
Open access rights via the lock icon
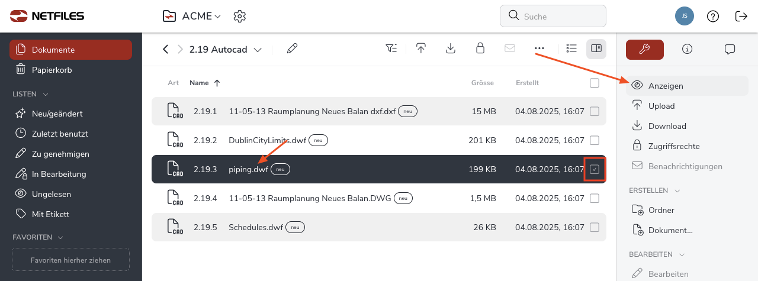click(x=480, y=49)
